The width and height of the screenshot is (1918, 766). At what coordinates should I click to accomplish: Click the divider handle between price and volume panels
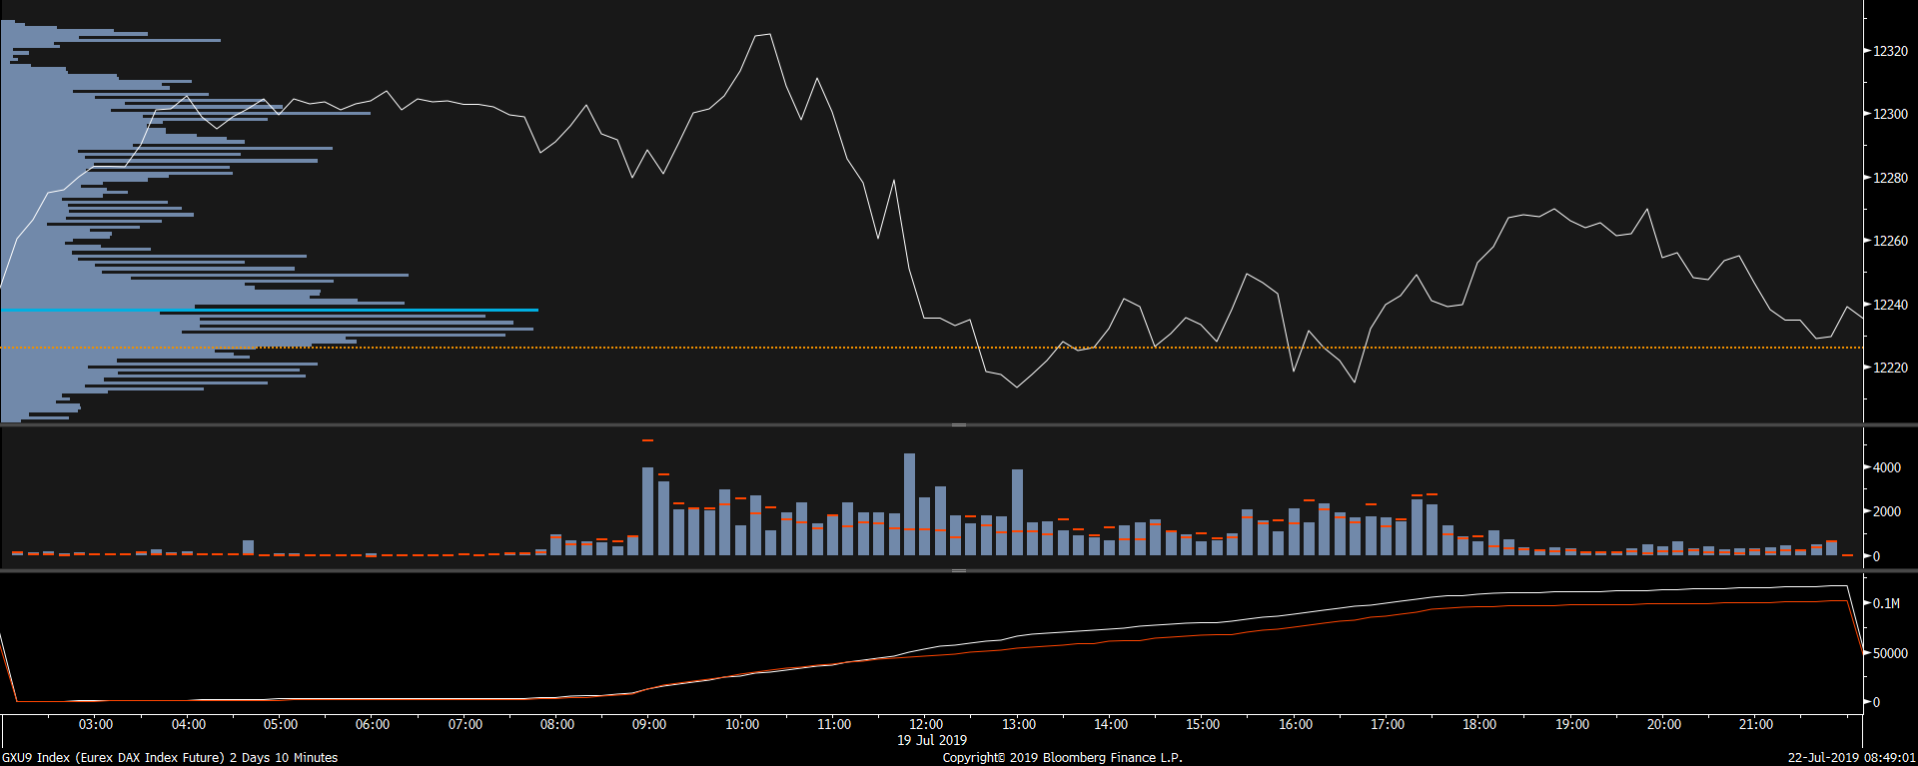[958, 425]
